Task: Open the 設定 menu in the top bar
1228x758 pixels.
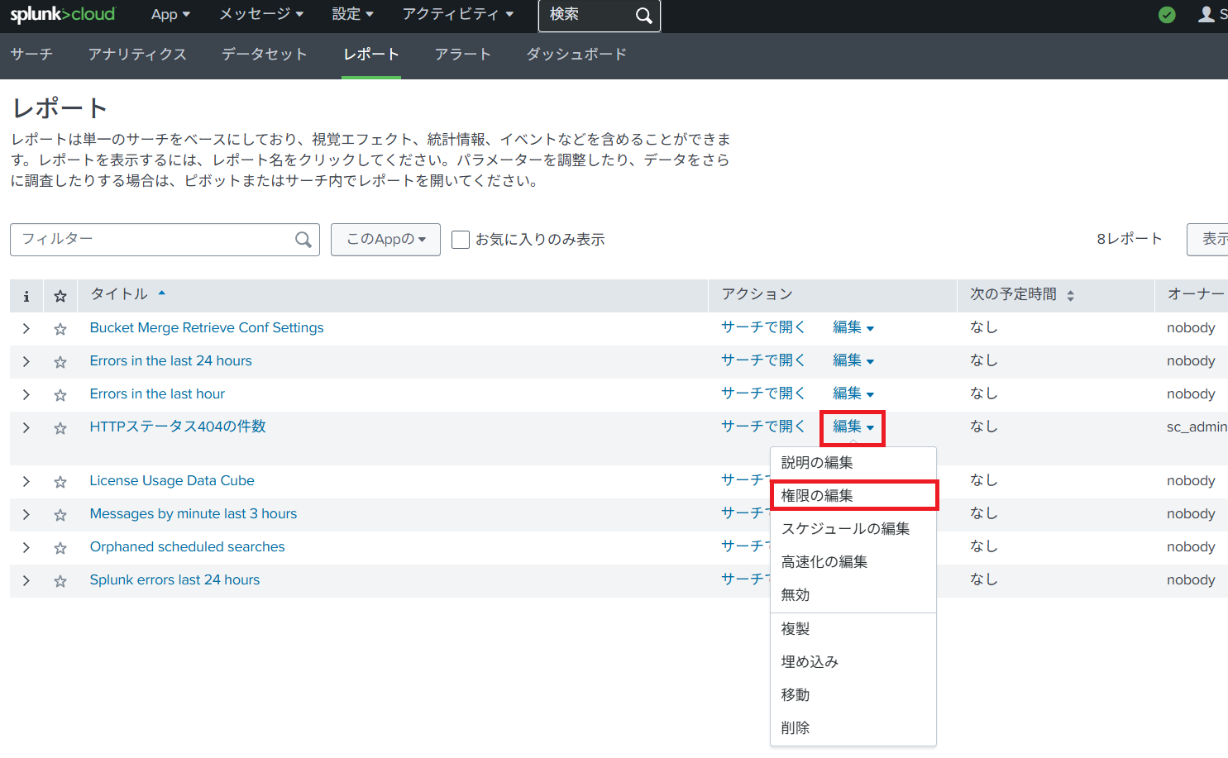Action: coord(352,15)
